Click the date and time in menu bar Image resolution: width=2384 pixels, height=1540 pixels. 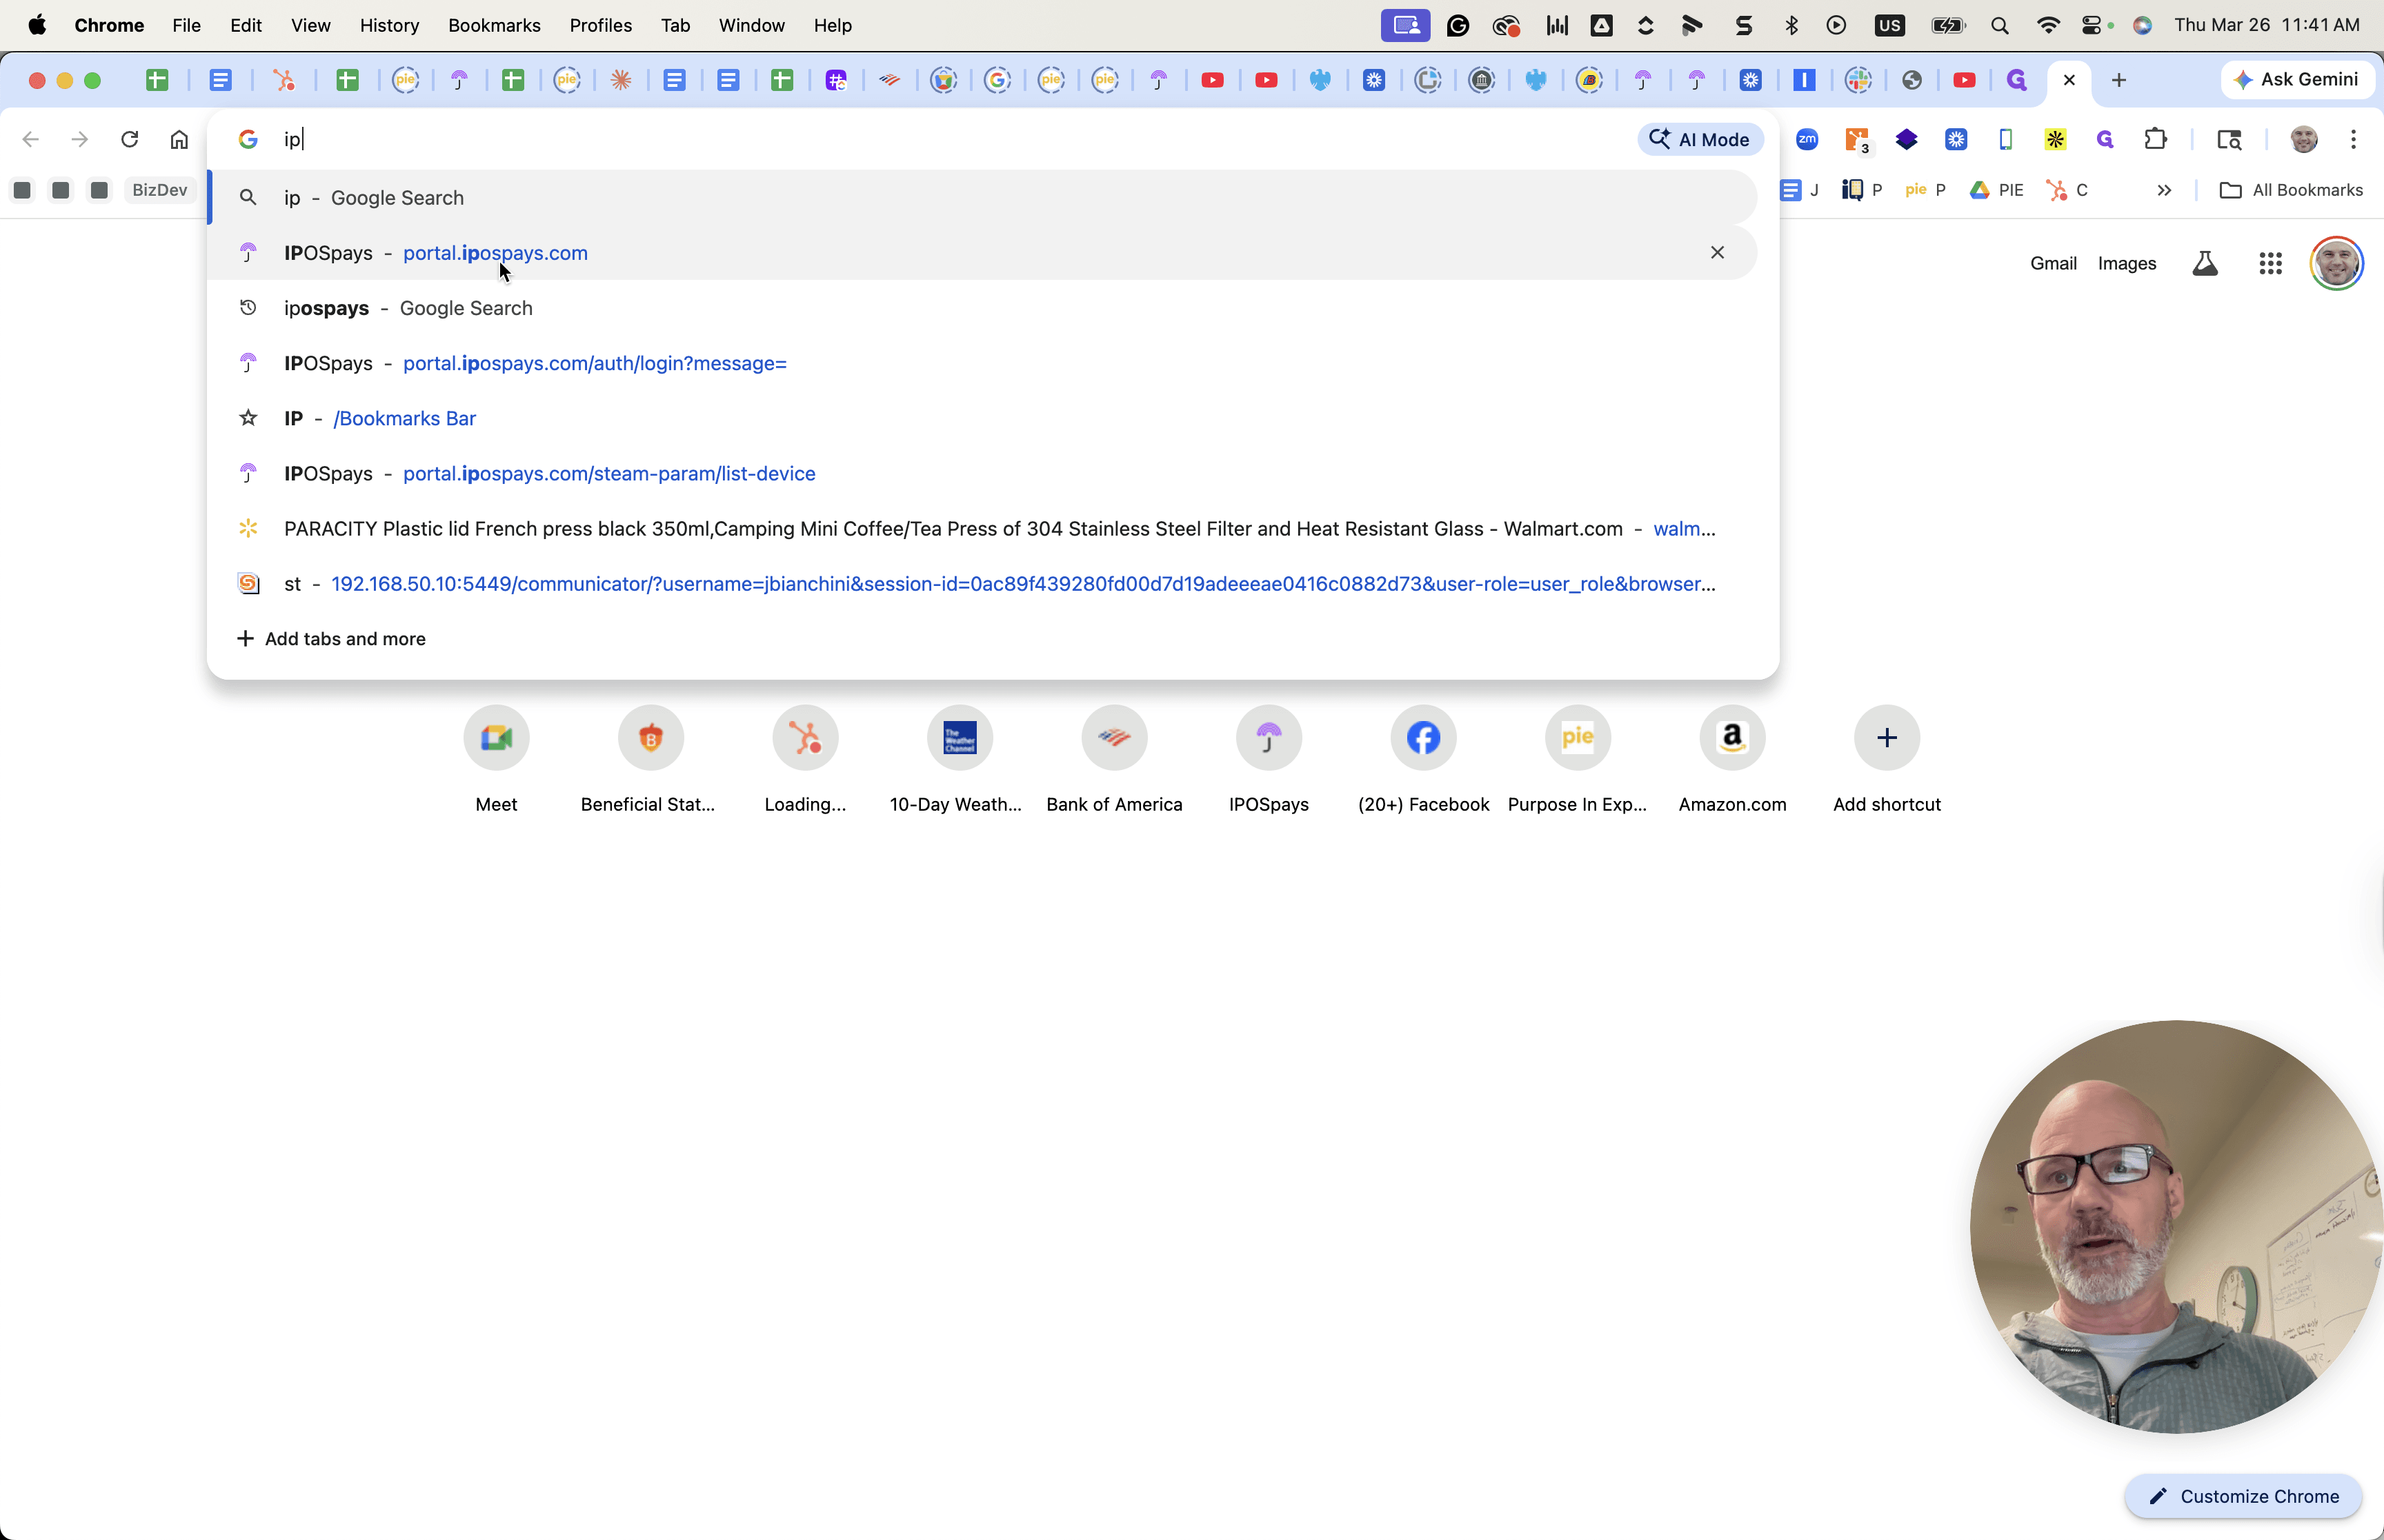coord(2266,25)
